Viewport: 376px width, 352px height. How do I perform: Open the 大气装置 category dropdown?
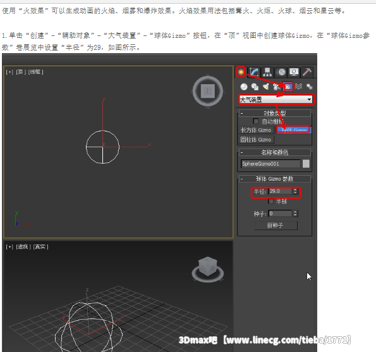click(276, 99)
